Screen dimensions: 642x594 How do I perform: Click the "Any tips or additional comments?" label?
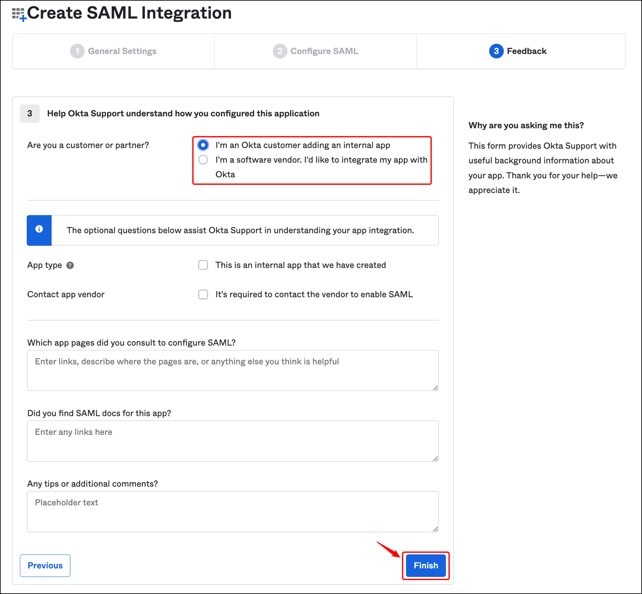[x=93, y=484]
